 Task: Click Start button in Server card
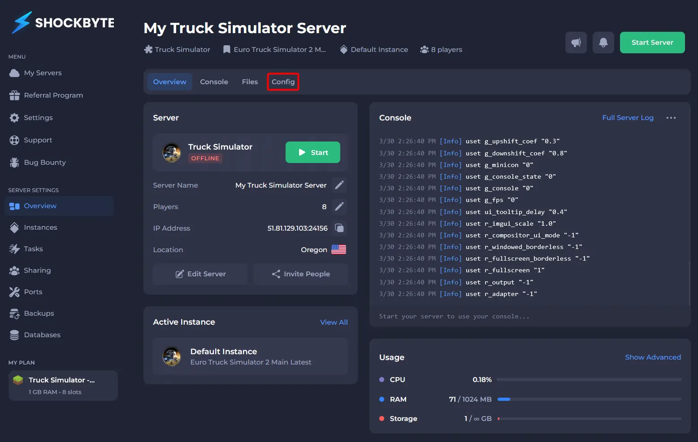pos(313,153)
